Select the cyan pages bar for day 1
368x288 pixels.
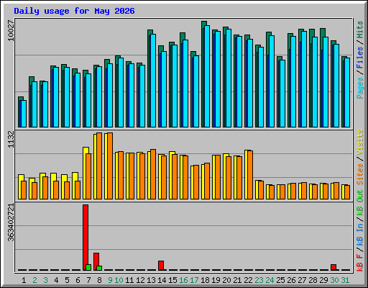click(x=24, y=114)
